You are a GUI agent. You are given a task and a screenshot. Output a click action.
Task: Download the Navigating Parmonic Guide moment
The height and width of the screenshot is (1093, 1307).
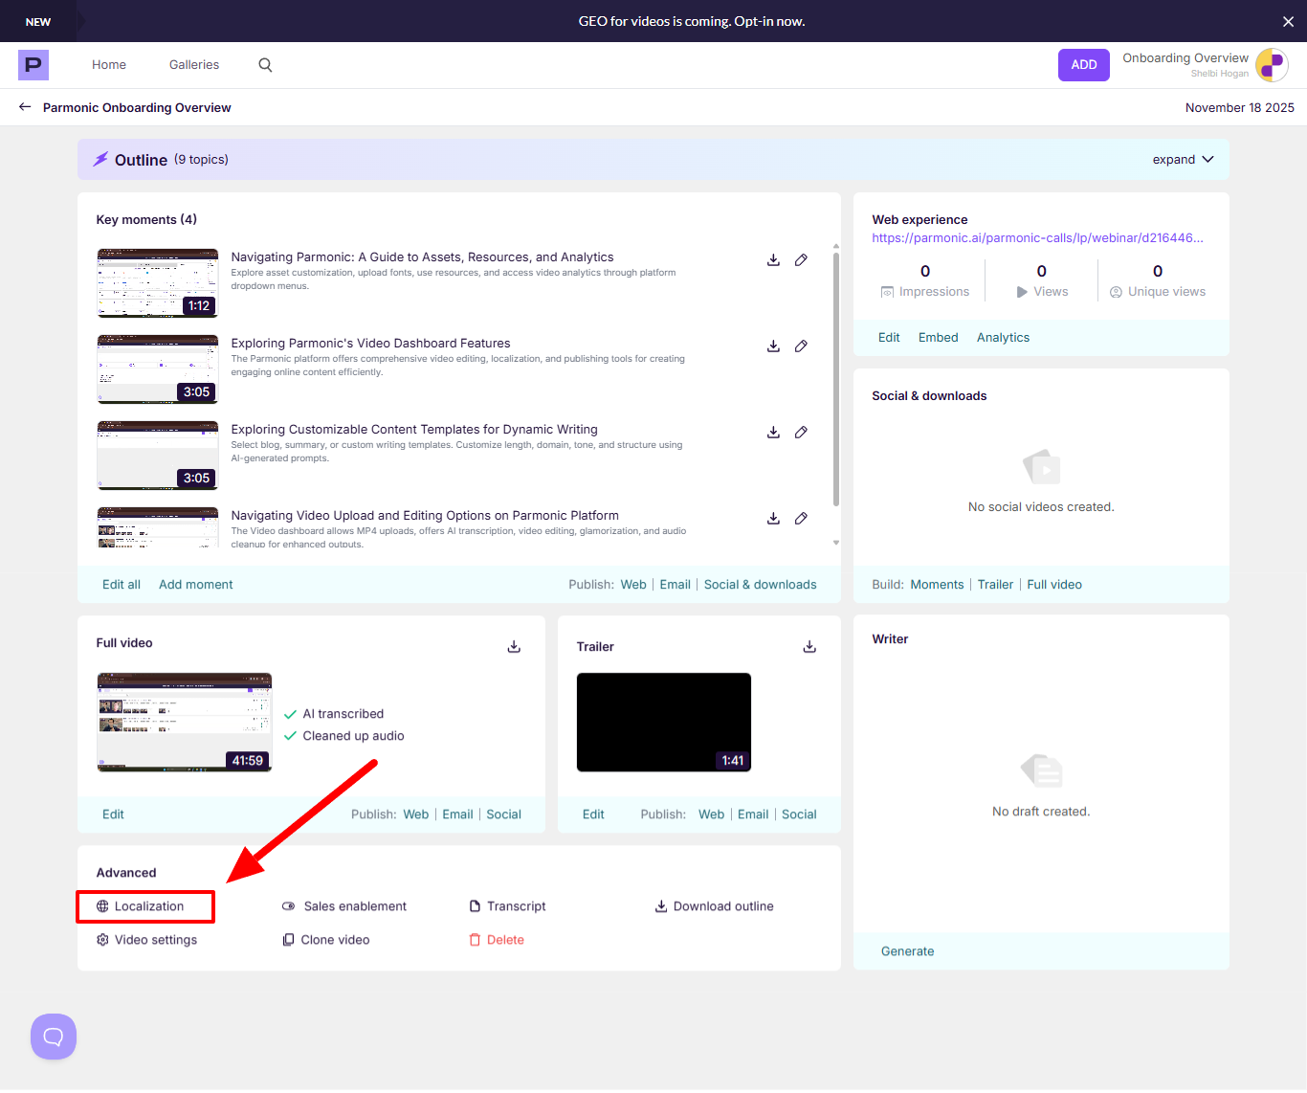tap(773, 259)
